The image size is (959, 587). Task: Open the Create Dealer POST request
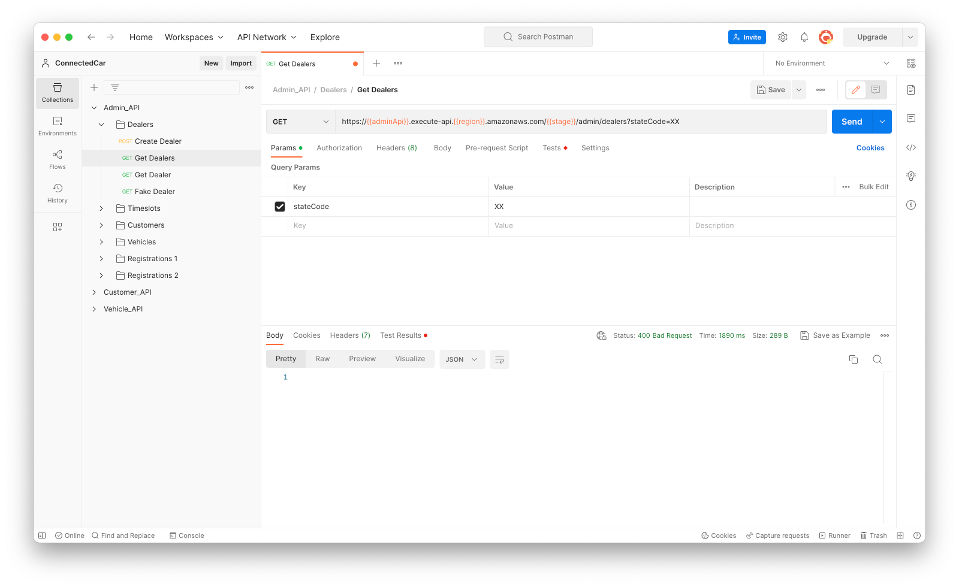(x=158, y=141)
